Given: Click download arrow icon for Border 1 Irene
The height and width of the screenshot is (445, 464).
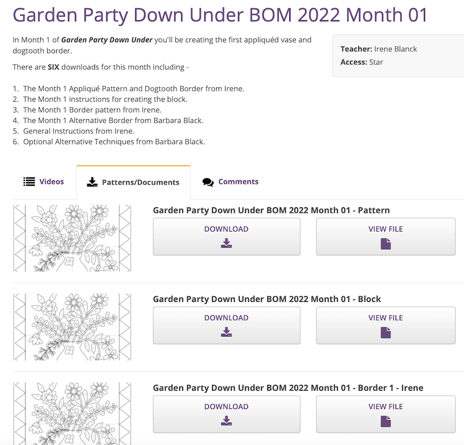Looking at the screenshot, I should pos(226,421).
